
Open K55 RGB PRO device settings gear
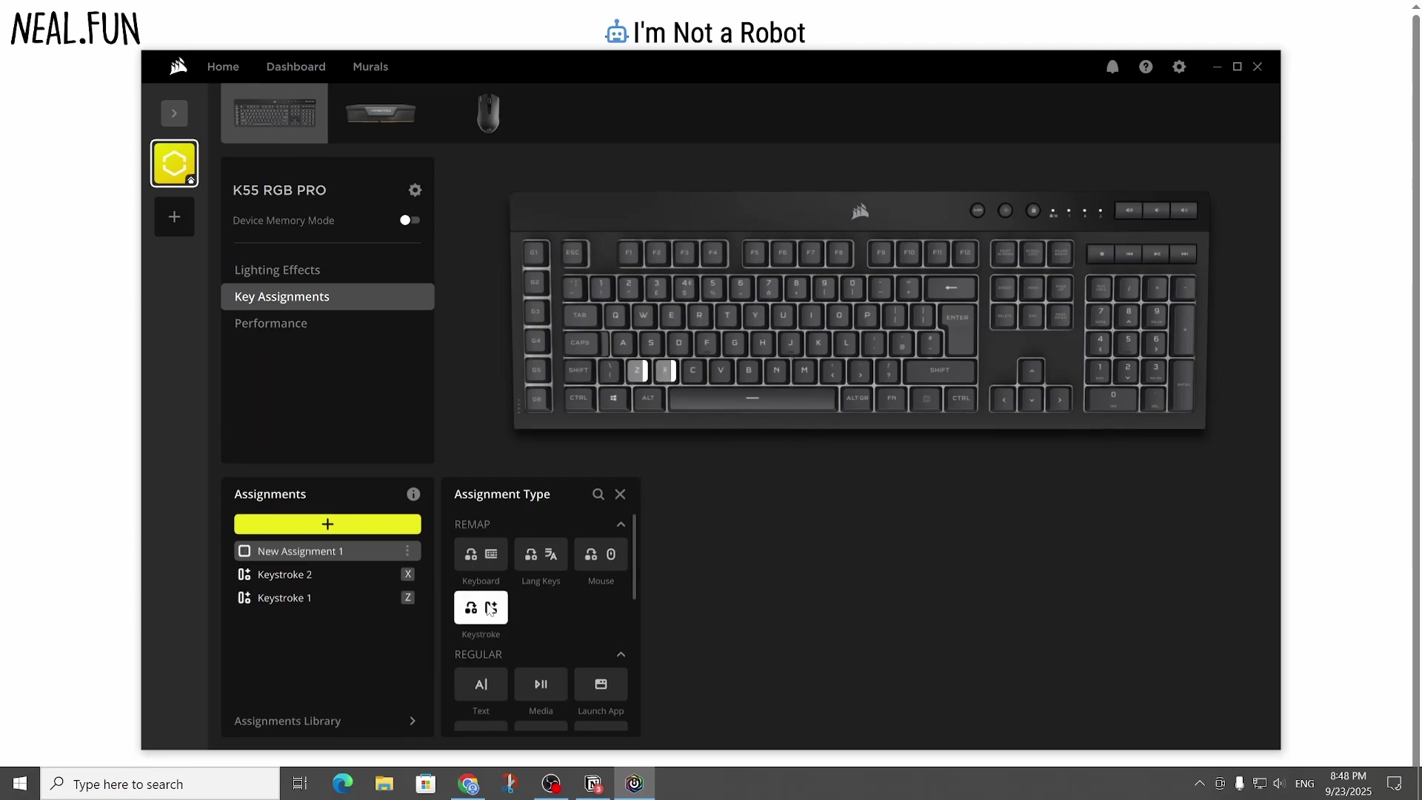pos(415,190)
